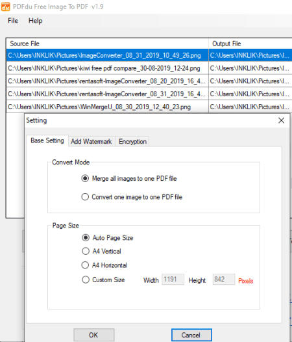Choose Convert one image to one PDF file

132,197
